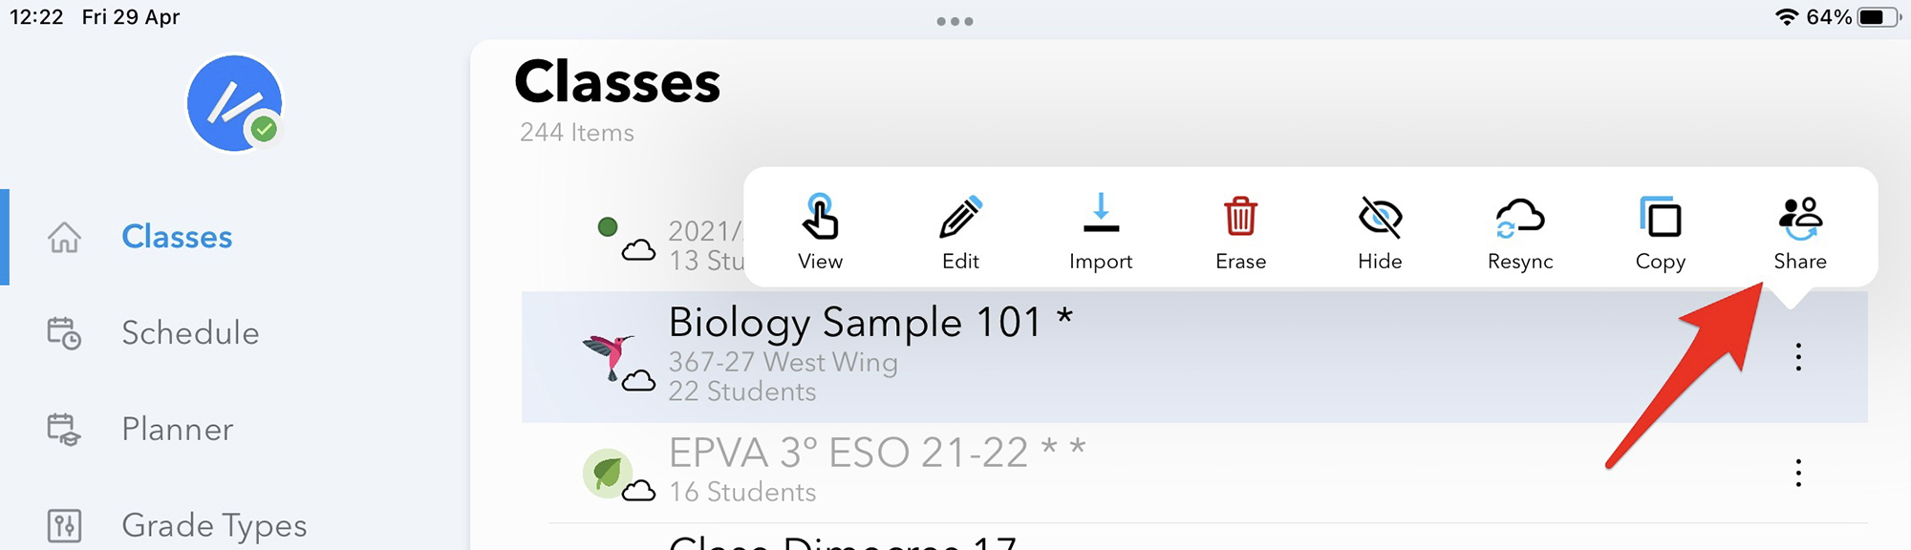Expand the options menu for EPVA 3º ESO 21-22
This screenshot has width=1911, height=550.
coord(1798,473)
